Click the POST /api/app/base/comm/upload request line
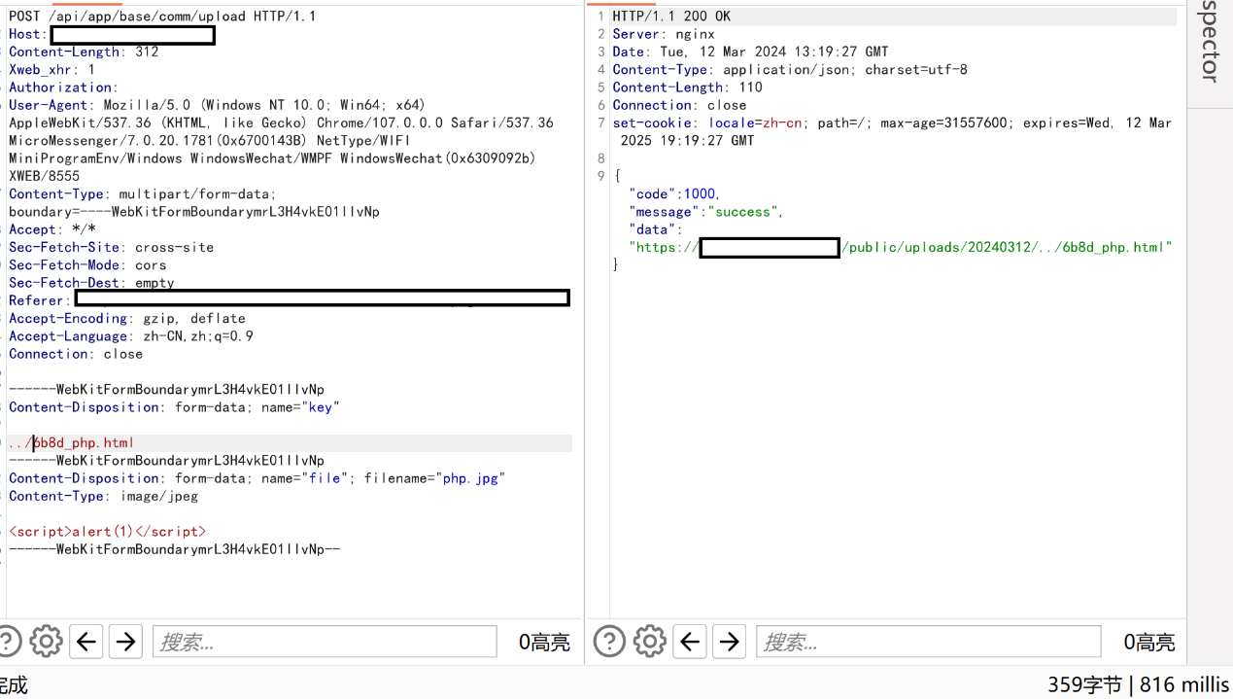Viewport: 1233px width, 699px height. tap(162, 17)
